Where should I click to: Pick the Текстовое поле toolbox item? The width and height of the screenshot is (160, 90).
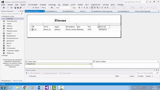(12, 21)
